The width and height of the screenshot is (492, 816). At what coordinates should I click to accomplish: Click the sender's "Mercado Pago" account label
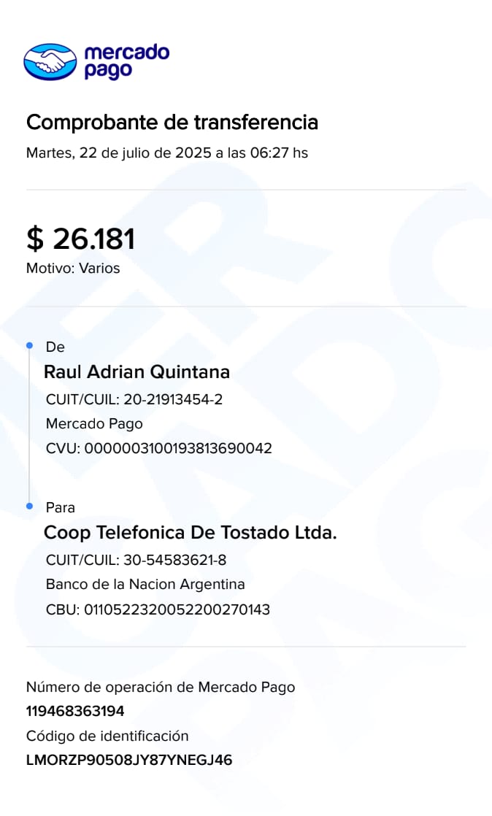[x=94, y=424]
